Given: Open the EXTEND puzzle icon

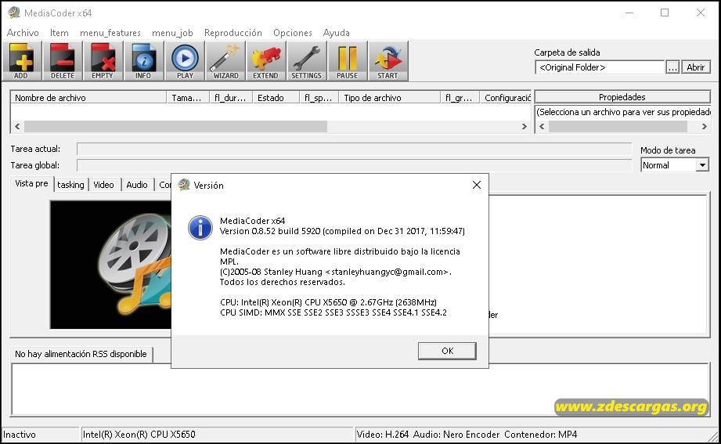Looking at the screenshot, I should (x=266, y=61).
